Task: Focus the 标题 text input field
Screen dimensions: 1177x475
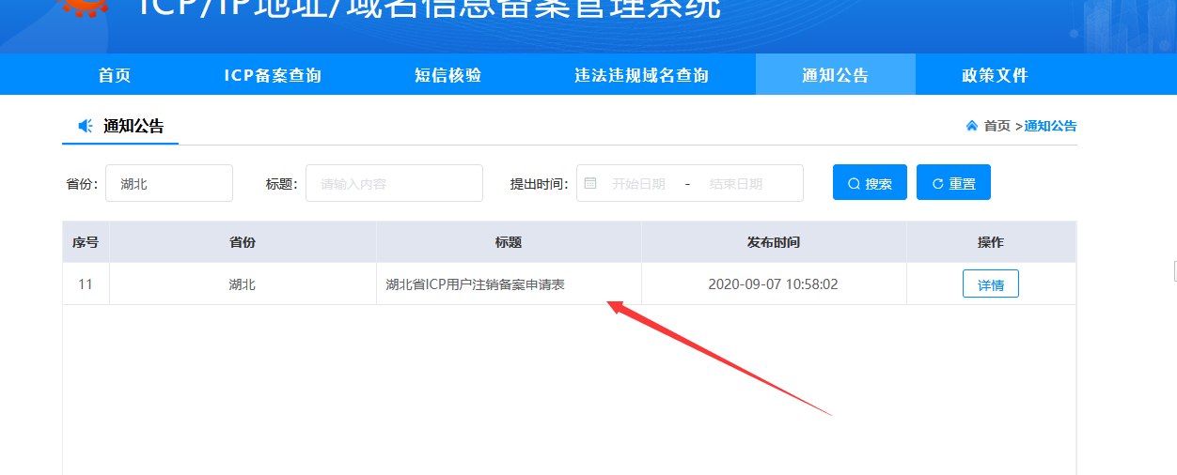Action: (x=394, y=183)
